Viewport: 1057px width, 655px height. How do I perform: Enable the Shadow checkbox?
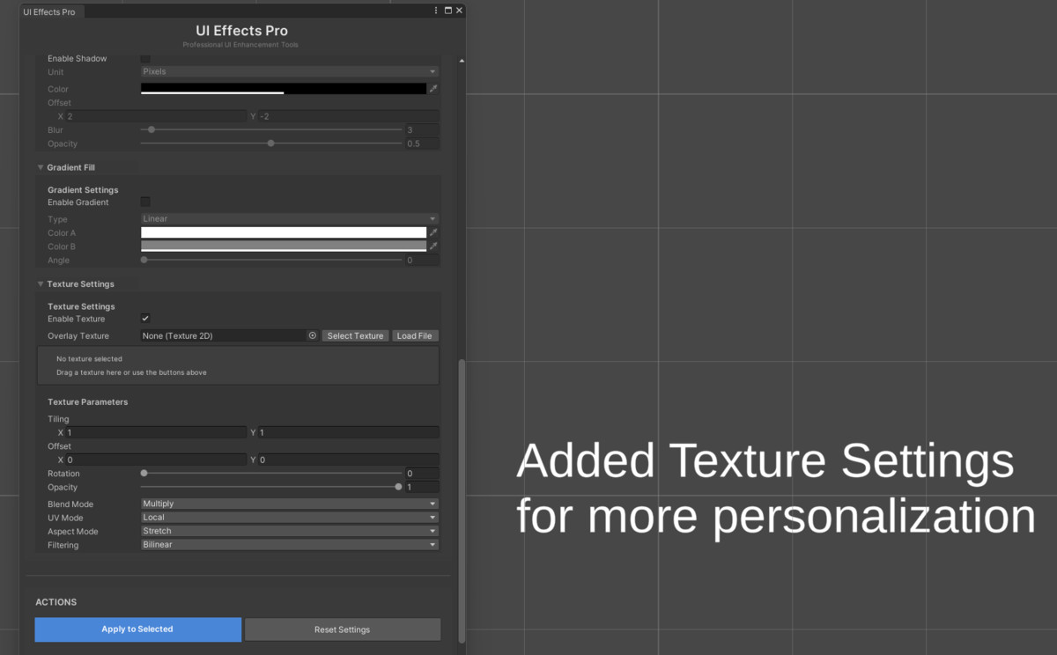click(144, 58)
